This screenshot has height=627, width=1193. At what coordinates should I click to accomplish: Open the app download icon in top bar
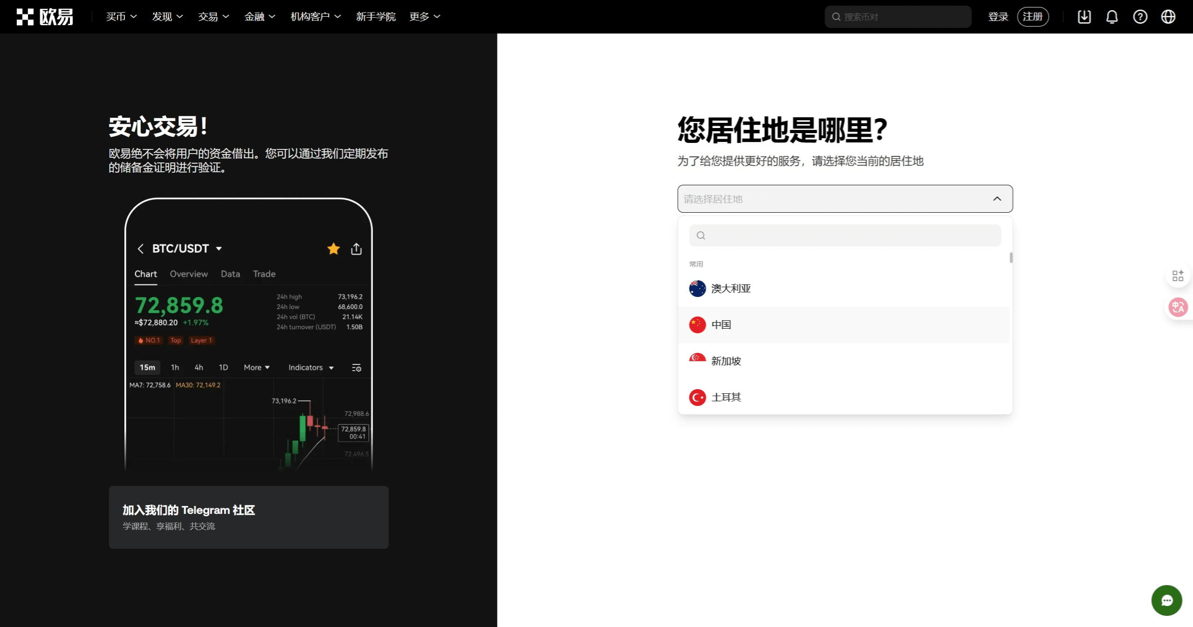[1084, 16]
